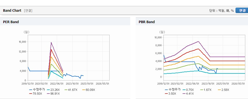Click the 2026/05/01 x-axis label in PER chart
Screen dimensions: 248x99
pyautogui.click(x=103, y=83)
